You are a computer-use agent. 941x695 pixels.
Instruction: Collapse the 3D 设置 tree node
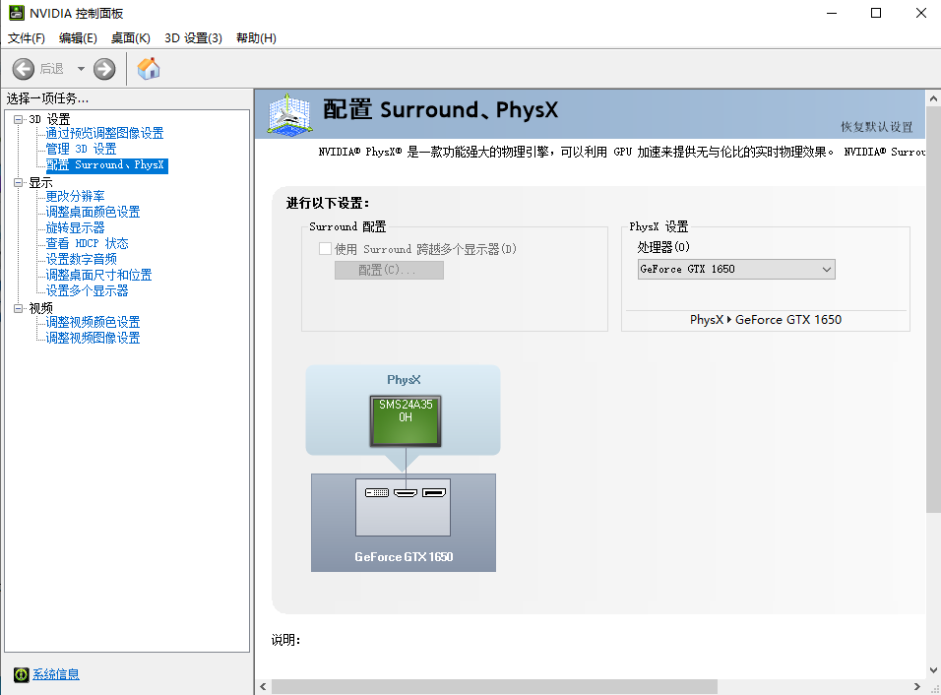(19, 119)
